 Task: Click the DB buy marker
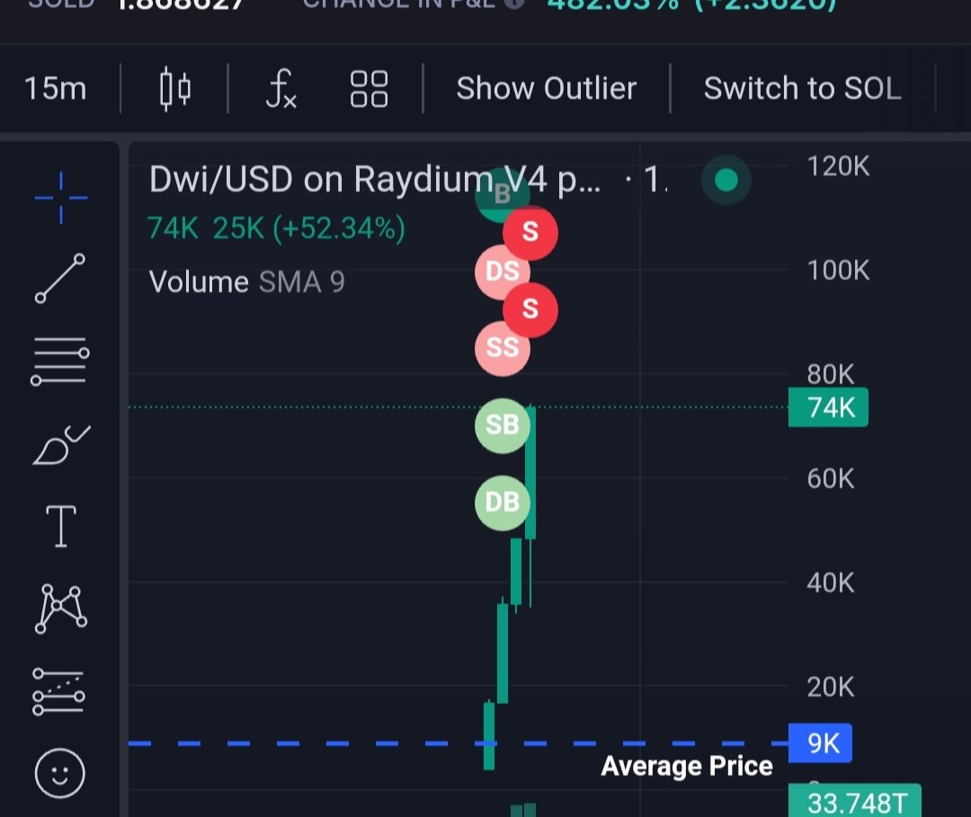click(x=503, y=502)
